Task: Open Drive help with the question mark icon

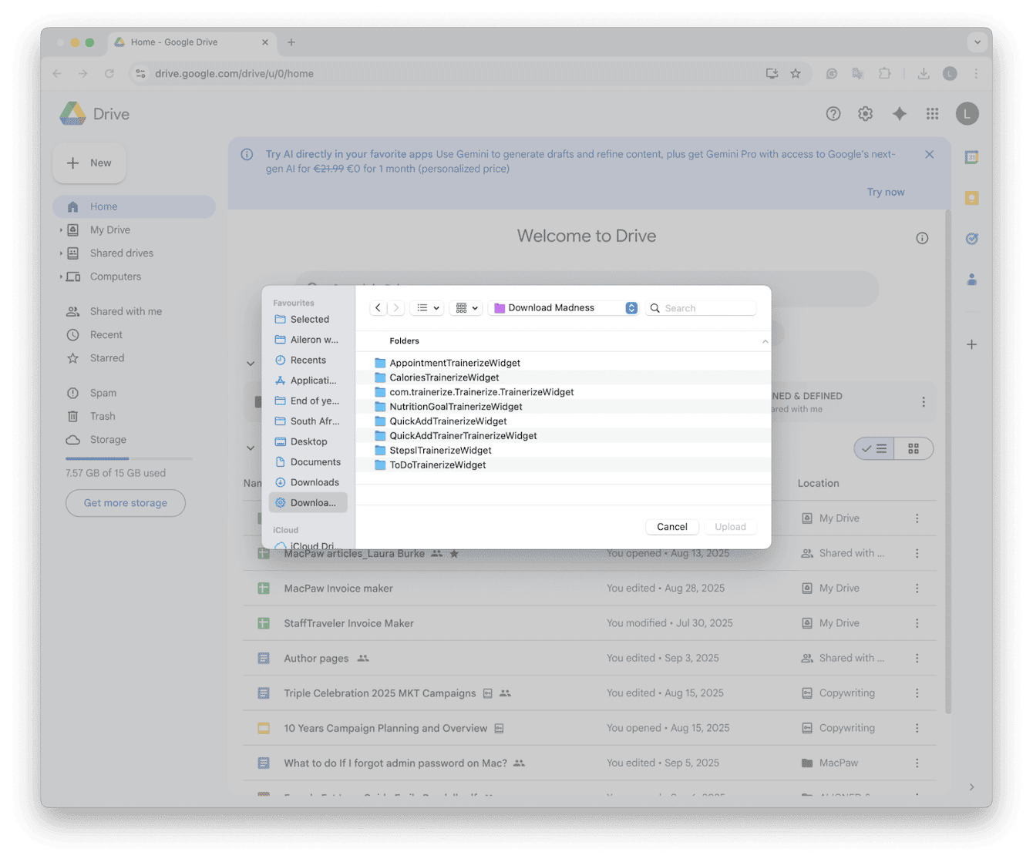Action: point(833,113)
